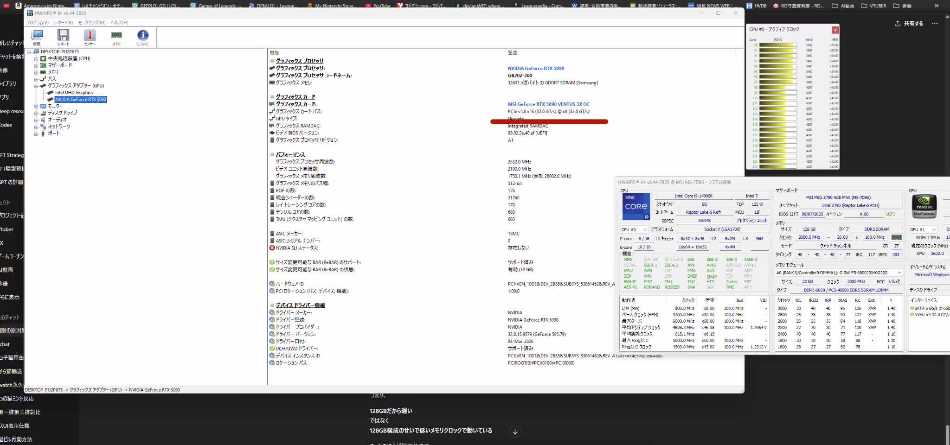Screen dimensions: 950x445
Task: Expand the ディスク ドライブ tree node
Action: coord(36,113)
